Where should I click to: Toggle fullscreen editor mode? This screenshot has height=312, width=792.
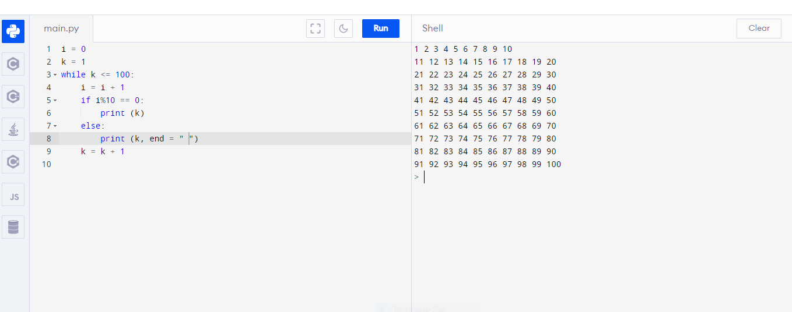tap(316, 29)
